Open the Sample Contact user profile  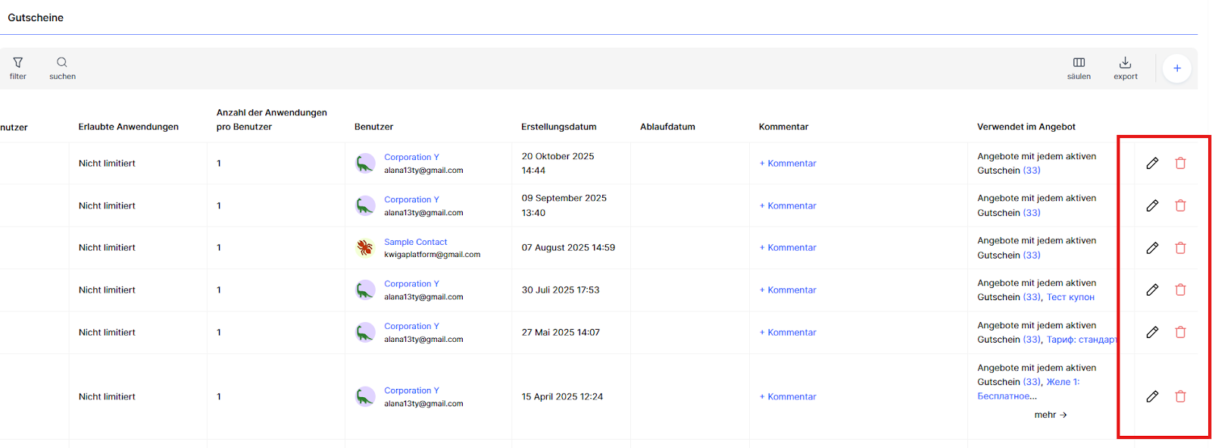click(415, 242)
